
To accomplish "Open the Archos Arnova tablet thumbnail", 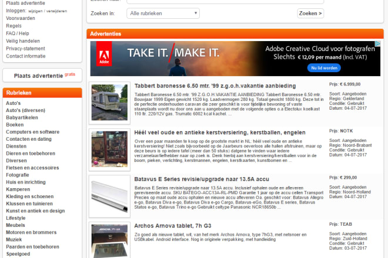I will [109, 240].
